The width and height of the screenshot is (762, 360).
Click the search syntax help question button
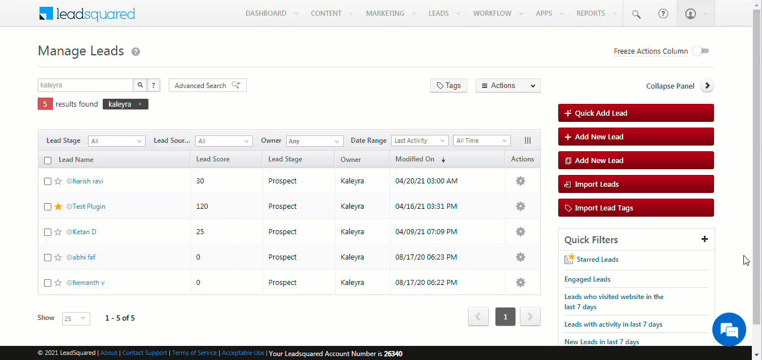click(x=154, y=85)
